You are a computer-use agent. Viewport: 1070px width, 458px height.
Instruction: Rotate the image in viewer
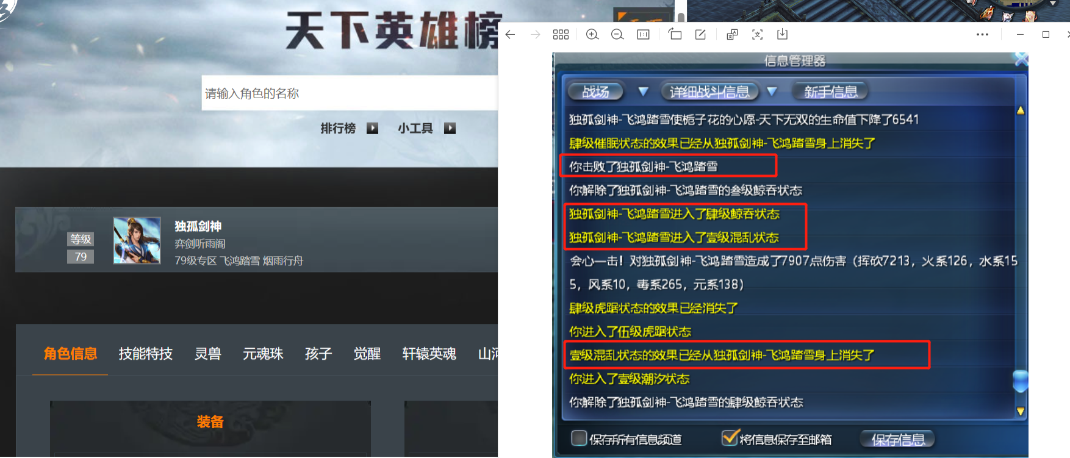coord(675,34)
